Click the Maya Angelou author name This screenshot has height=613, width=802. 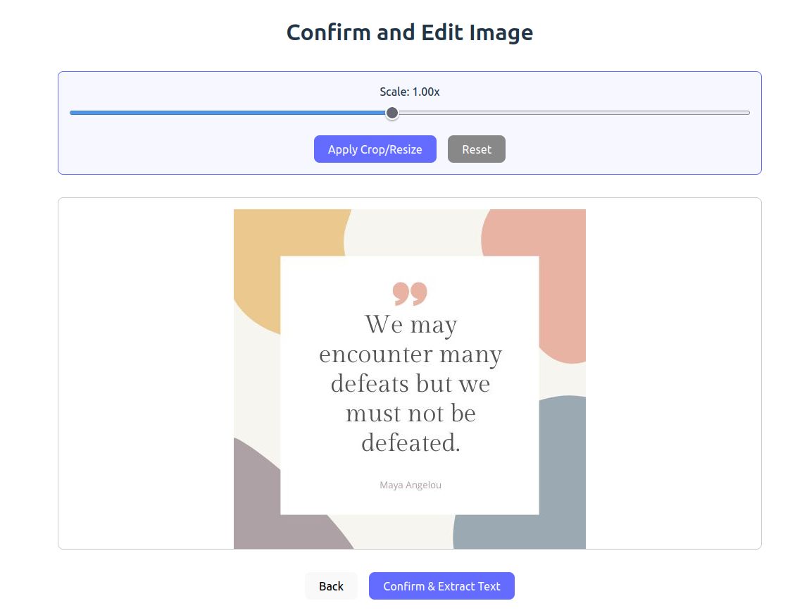410,485
